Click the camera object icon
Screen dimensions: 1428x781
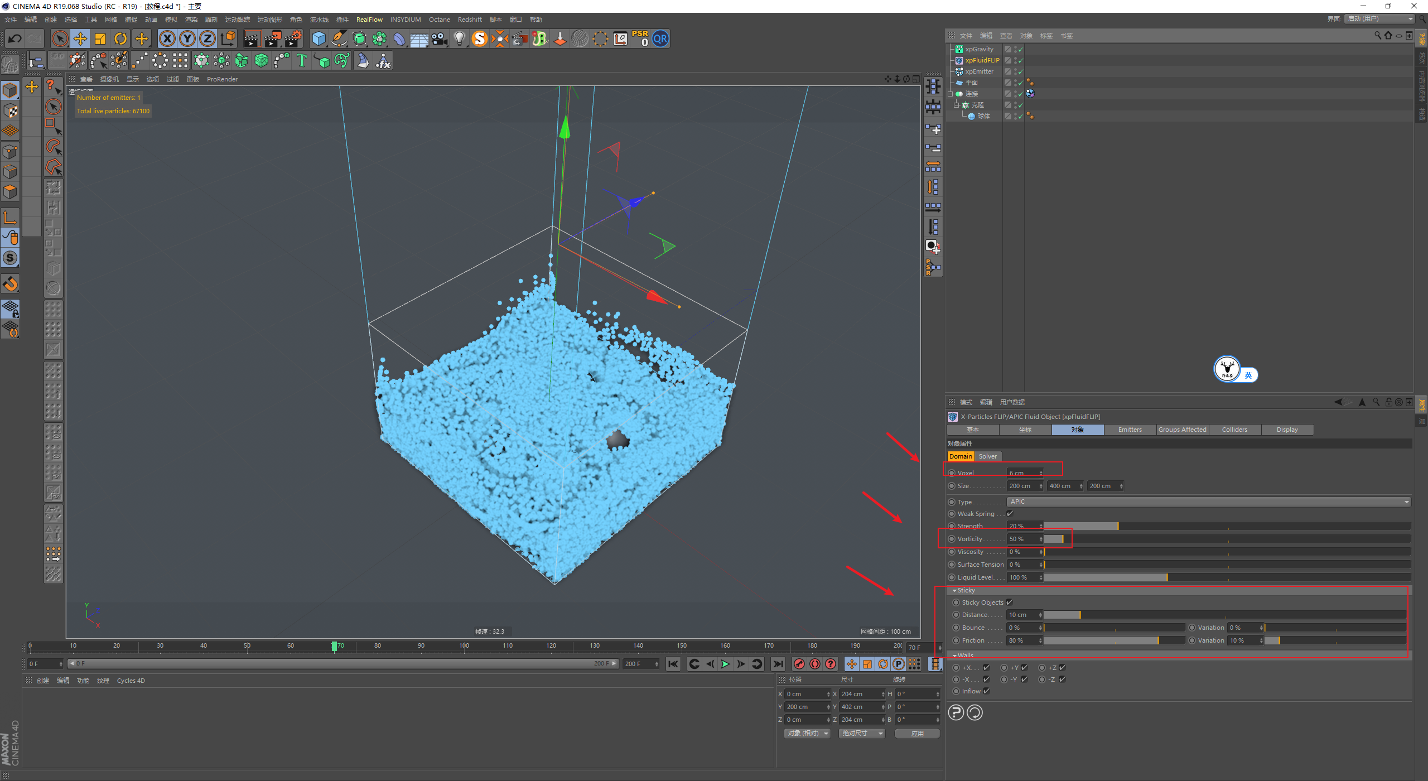tap(440, 38)
